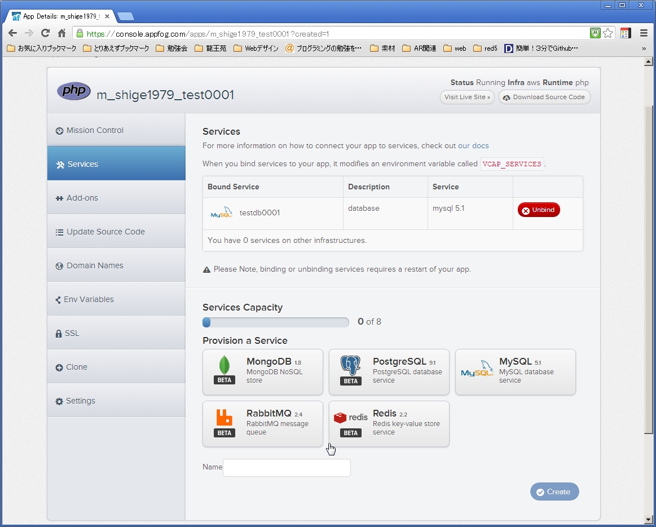The width and height of the screenshot is (656, 527).
Task: Open SSL section in sidebar
Action: pyautogui.click(x=116, y=333)
